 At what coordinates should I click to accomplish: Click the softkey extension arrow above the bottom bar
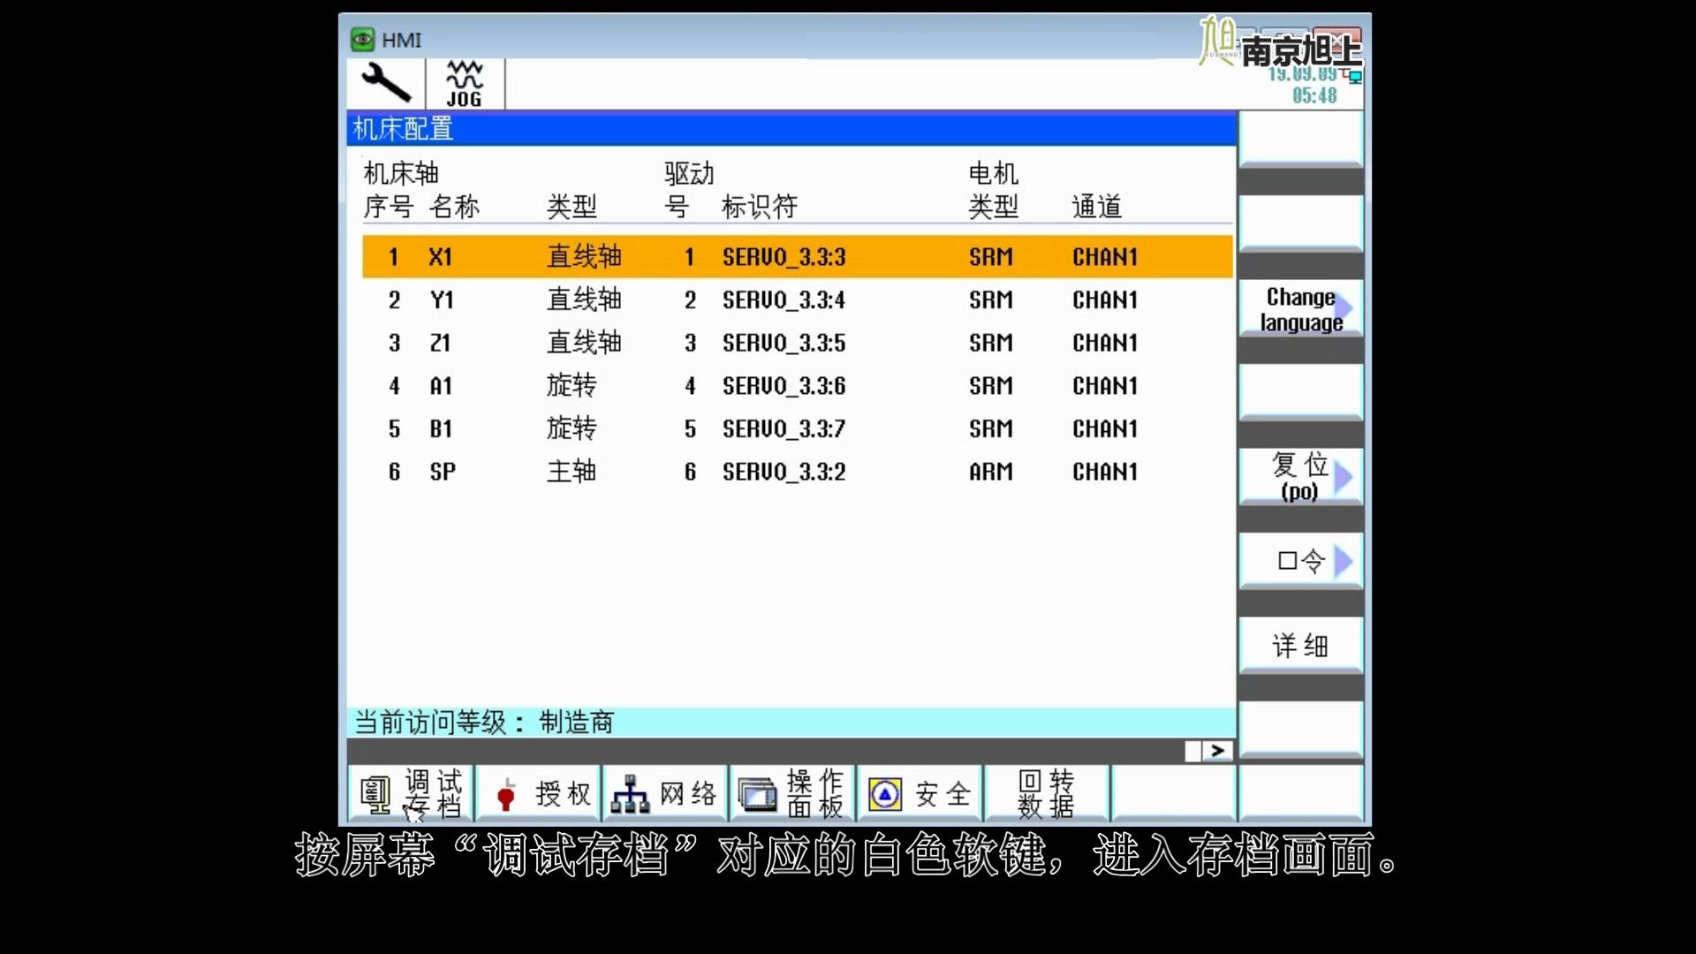tap(1216, 750)
